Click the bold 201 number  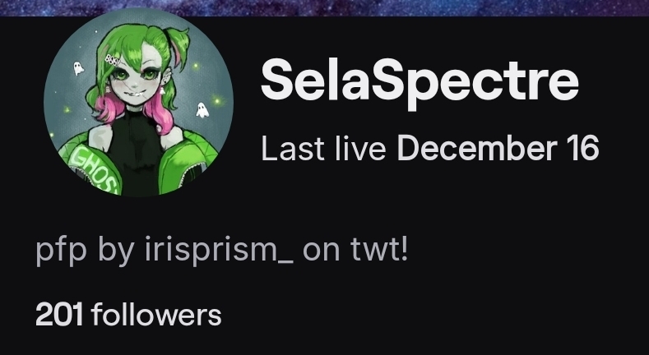tap(59, 315)
